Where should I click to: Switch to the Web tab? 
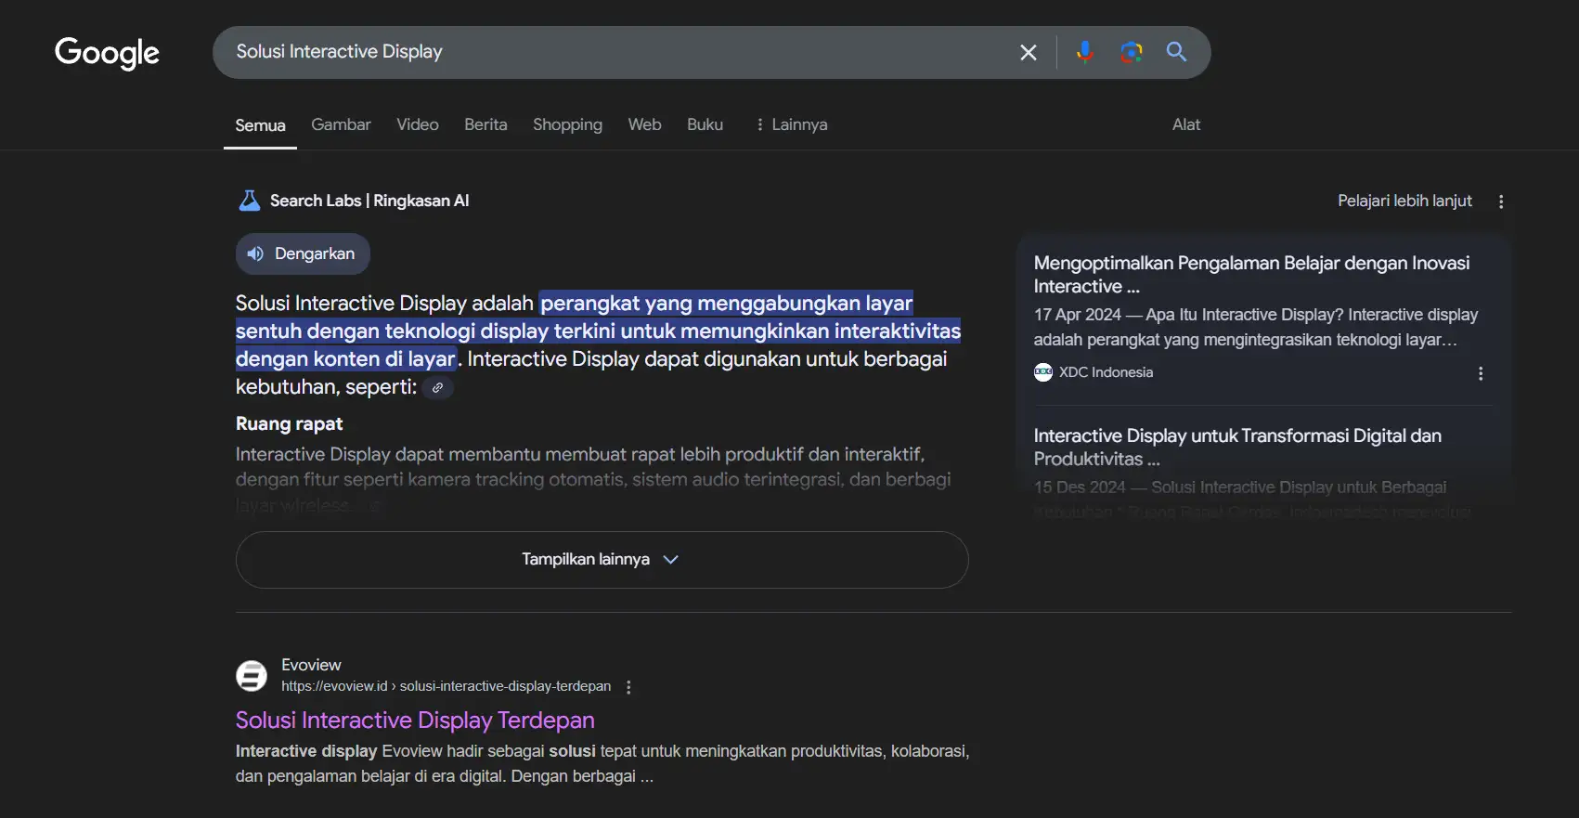[644, 124]
